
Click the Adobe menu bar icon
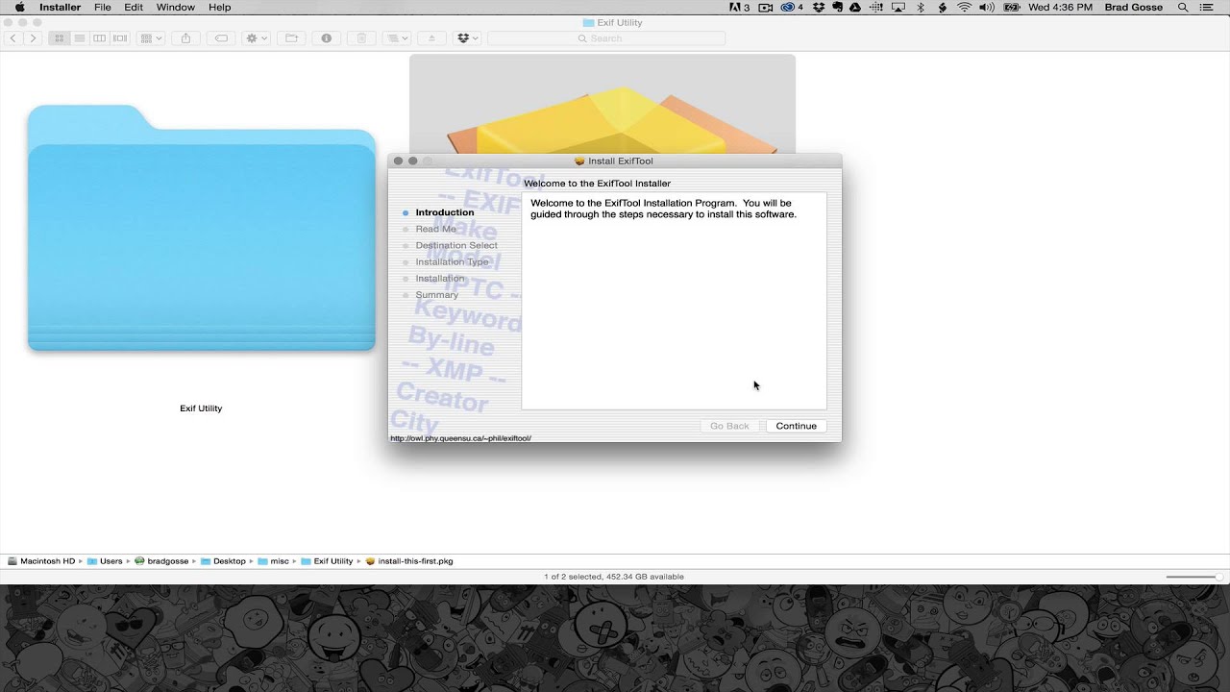[x=738, y=7]
